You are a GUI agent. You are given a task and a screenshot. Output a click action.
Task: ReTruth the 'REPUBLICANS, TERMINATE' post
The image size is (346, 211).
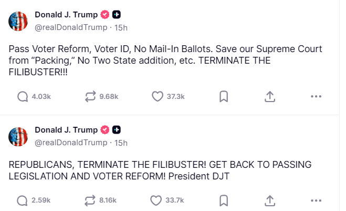click(x=91, y=200)
